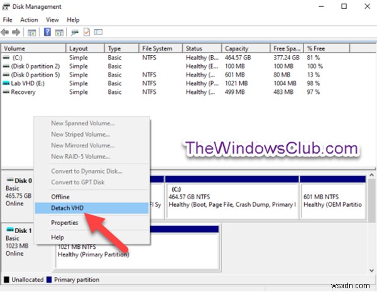The height and width of the screenshot is (292, 377).
Task: Click greyed New RAID-5 Volume entry
Action: [x=92, y=157]
